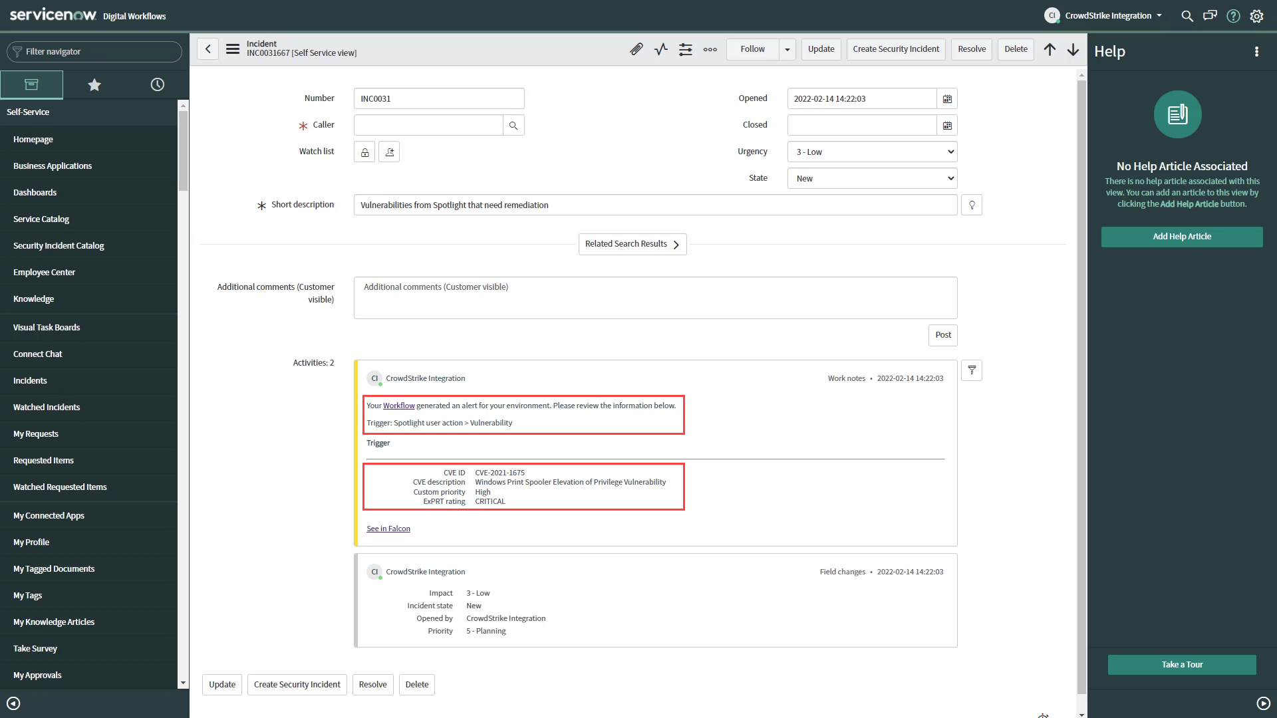Click top Create Security Incident button
Image resolution: width=1277 pixels, height=718 pixels.
(896, 49)
